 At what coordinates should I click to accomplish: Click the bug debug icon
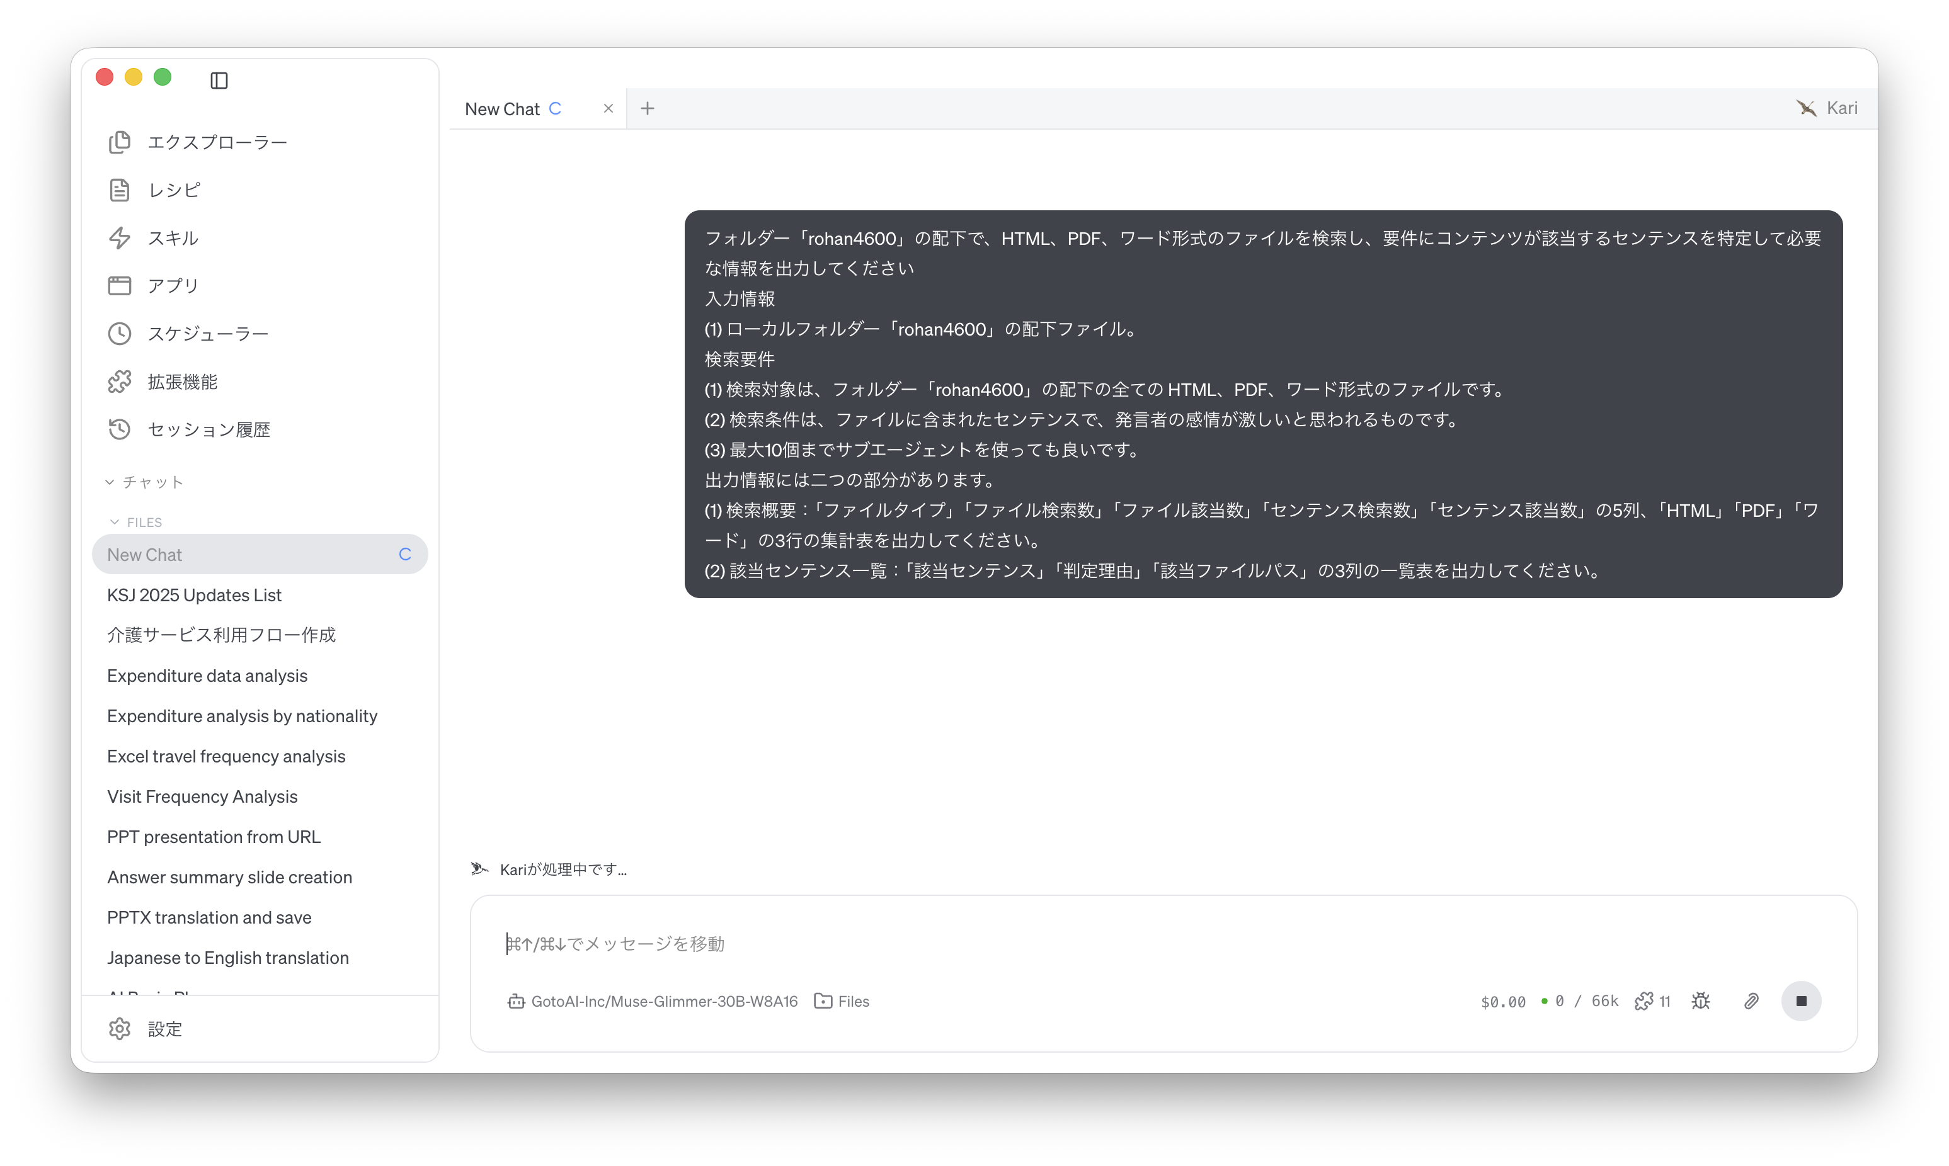pyautogui.click(x=1701, y=1001)
